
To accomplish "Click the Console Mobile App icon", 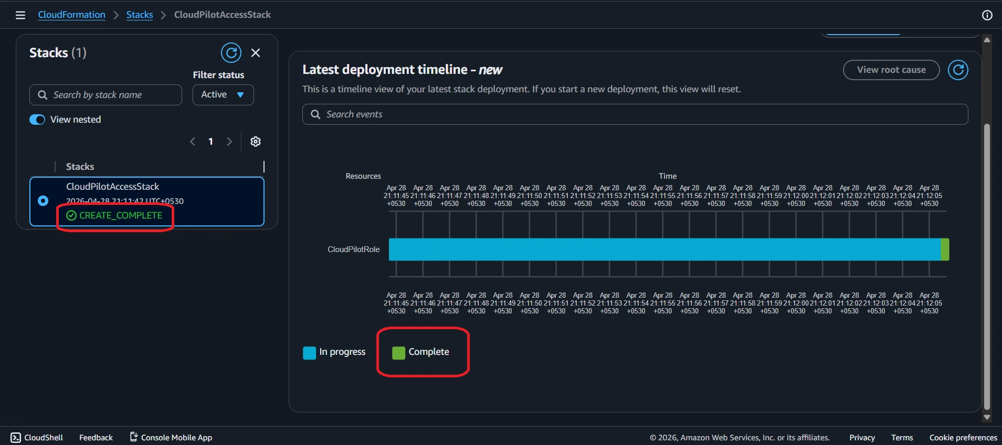I will [134, 437].
